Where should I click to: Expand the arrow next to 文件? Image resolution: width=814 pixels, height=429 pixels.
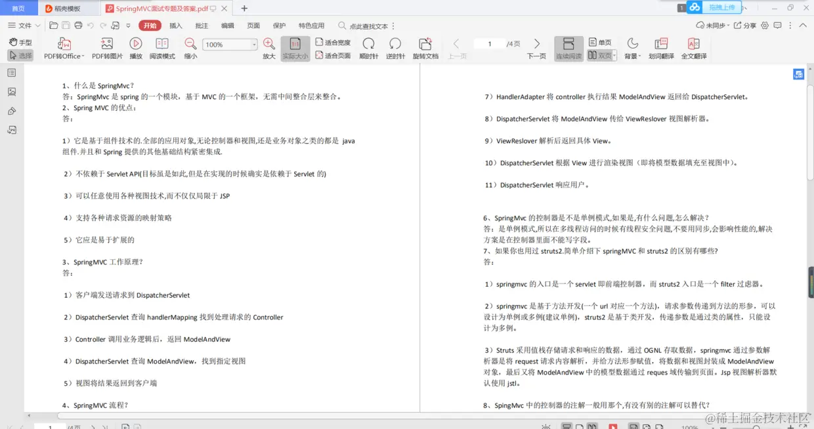[37, 26]
